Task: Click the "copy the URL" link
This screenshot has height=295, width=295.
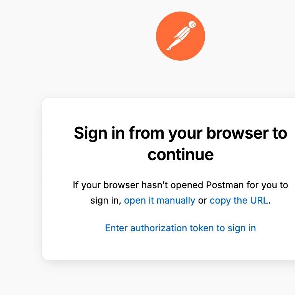Action: point(239,201)
